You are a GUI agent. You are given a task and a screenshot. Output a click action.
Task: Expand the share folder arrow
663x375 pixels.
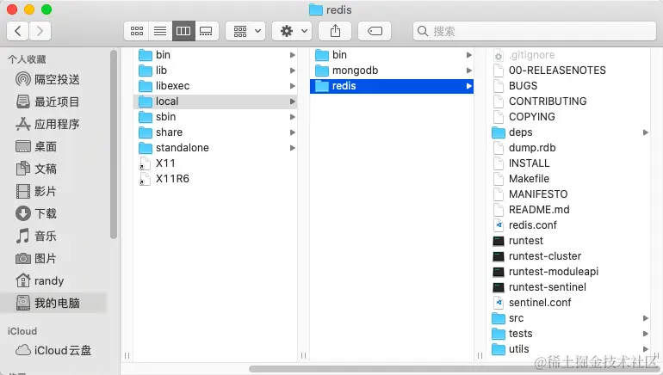292,132
